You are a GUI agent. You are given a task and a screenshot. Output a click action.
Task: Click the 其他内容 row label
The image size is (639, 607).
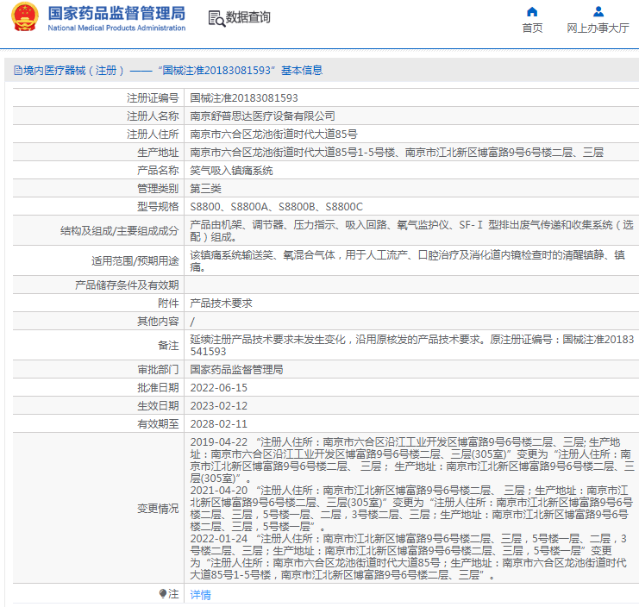pos(158,321)
